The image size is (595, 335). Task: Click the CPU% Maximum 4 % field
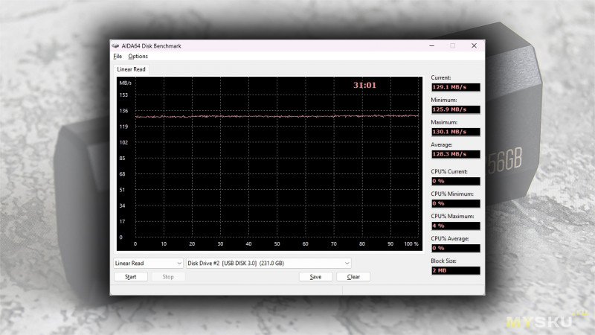click(455, 226)
